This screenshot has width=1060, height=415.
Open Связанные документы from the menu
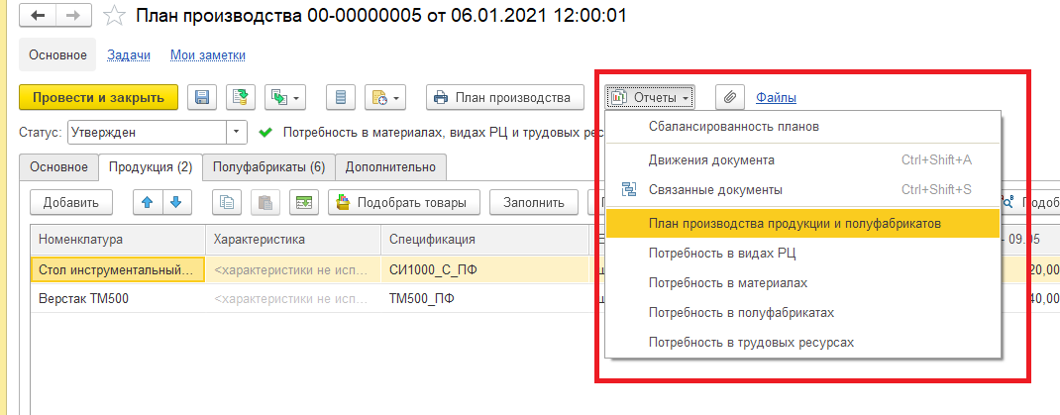pos(715,189)
